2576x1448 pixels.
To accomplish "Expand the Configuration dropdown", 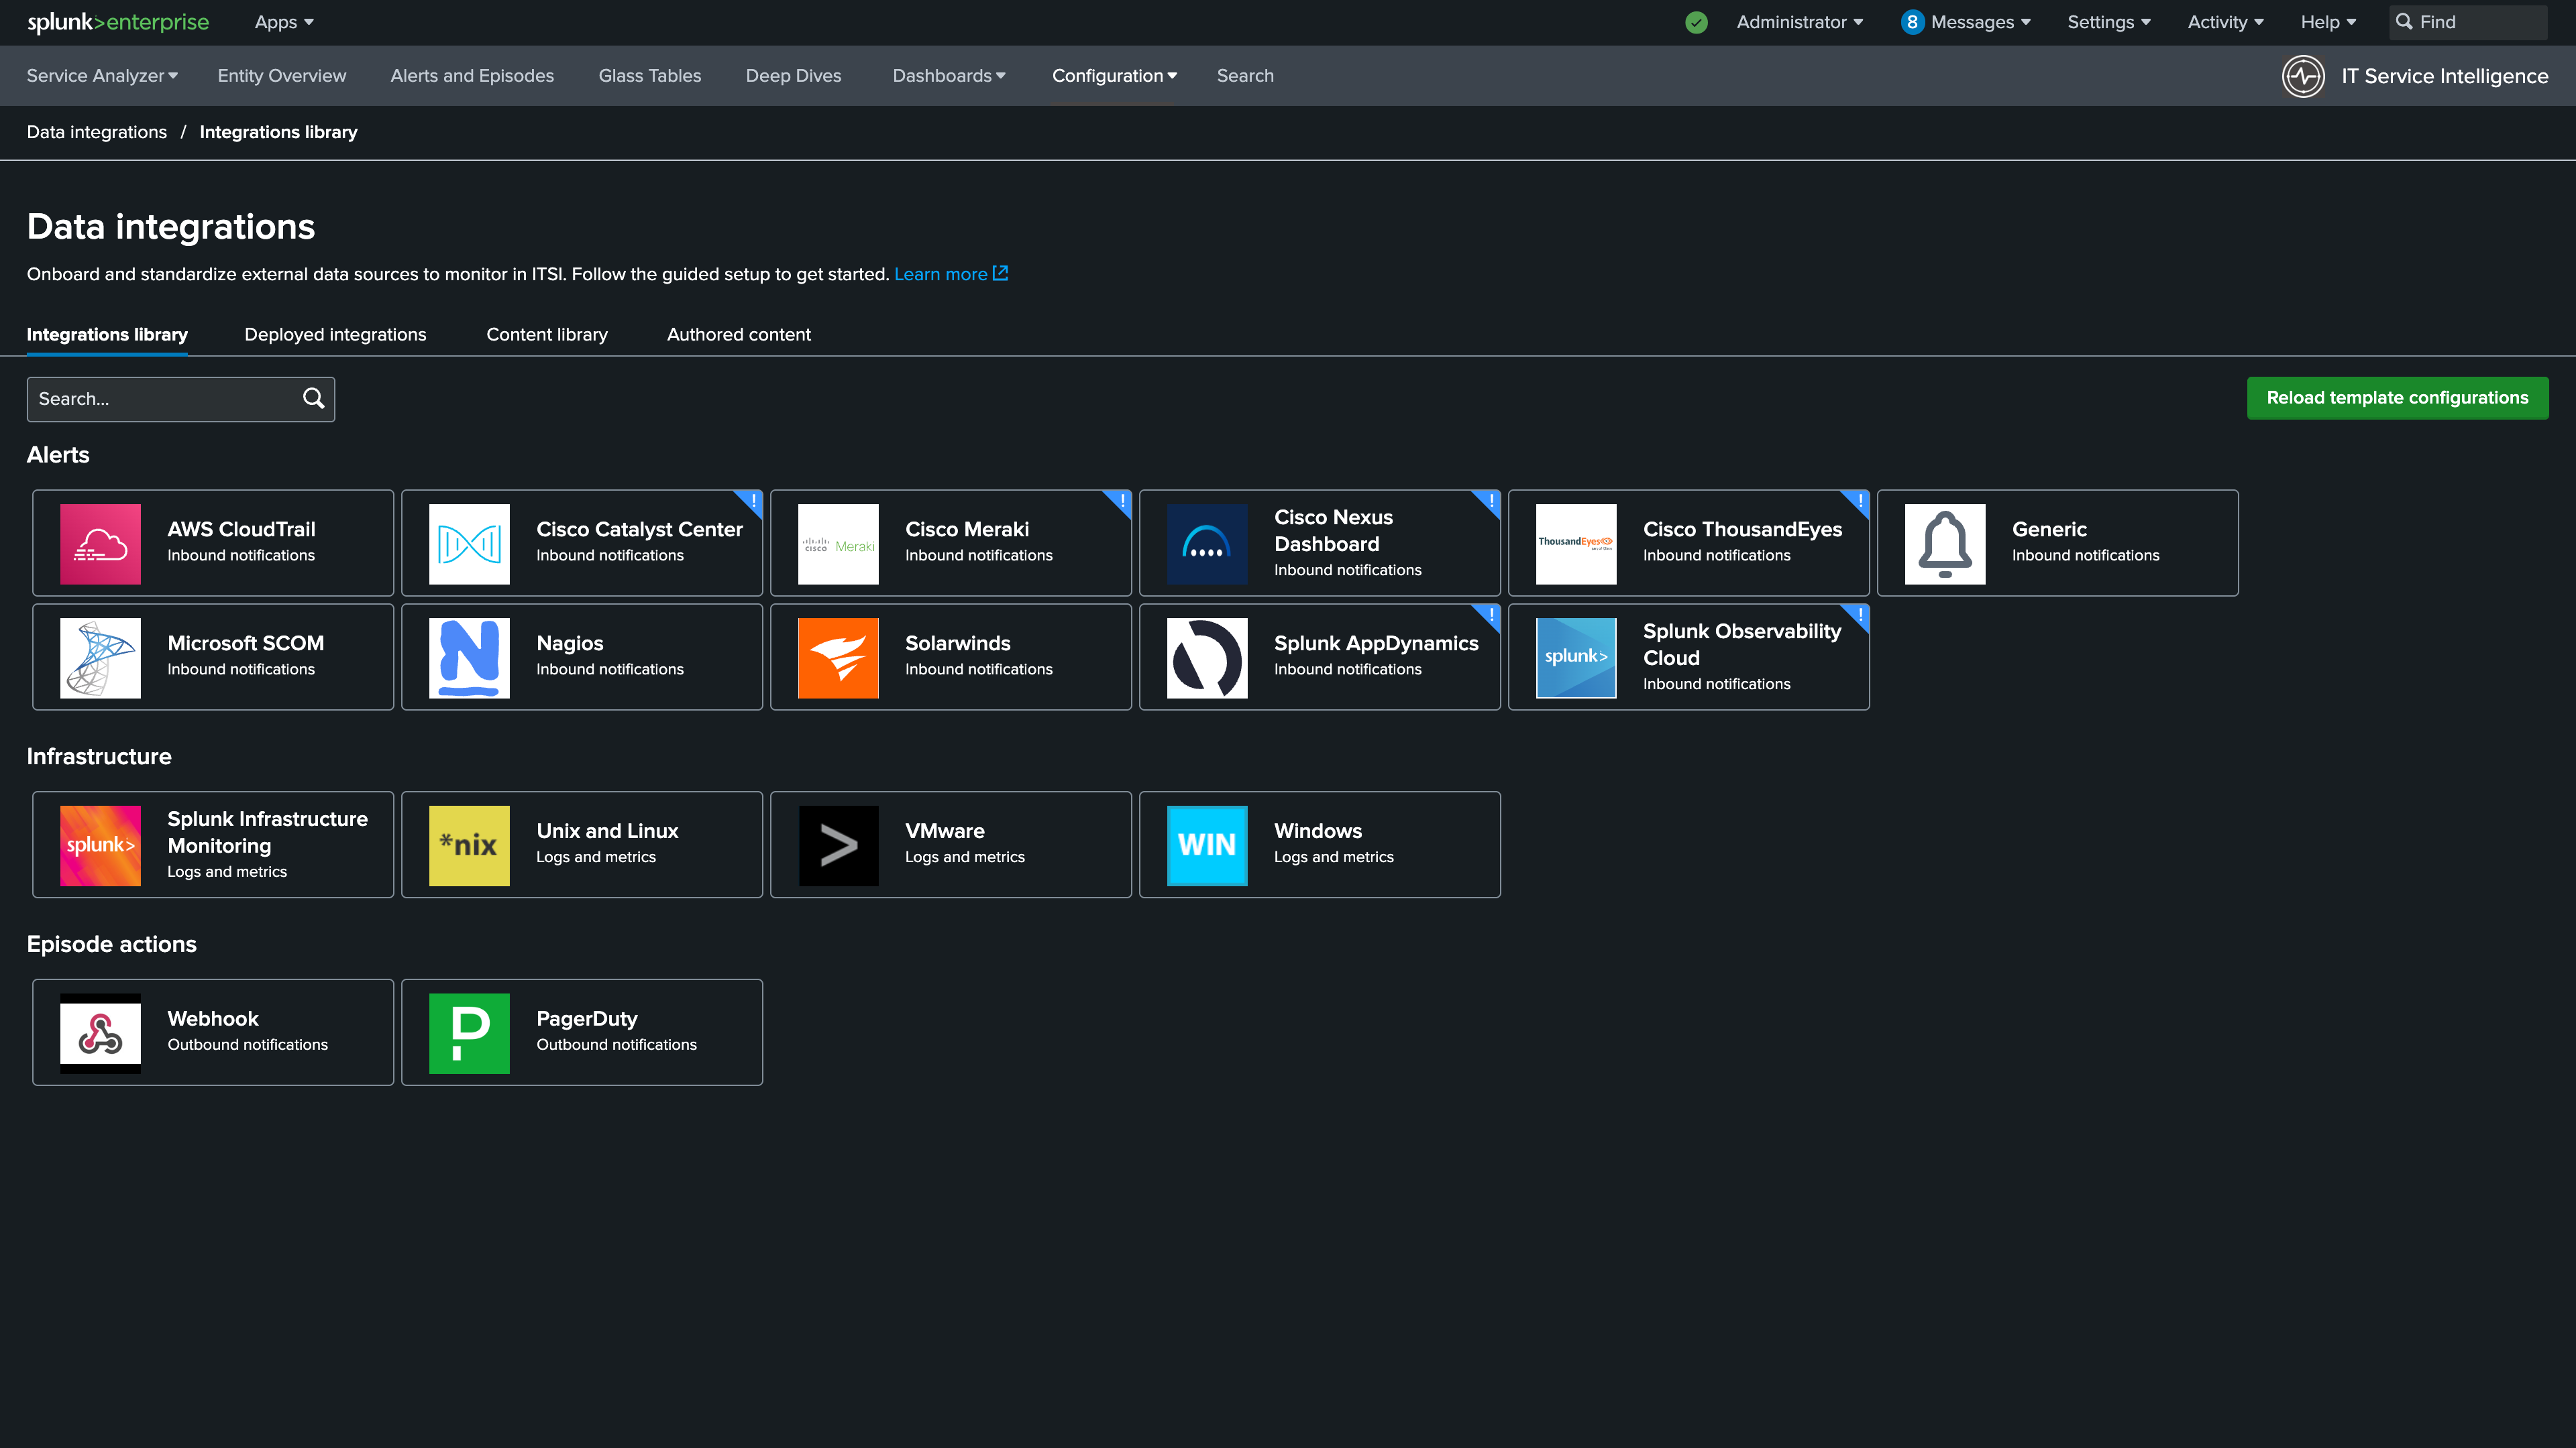I will click(1114, 76).
